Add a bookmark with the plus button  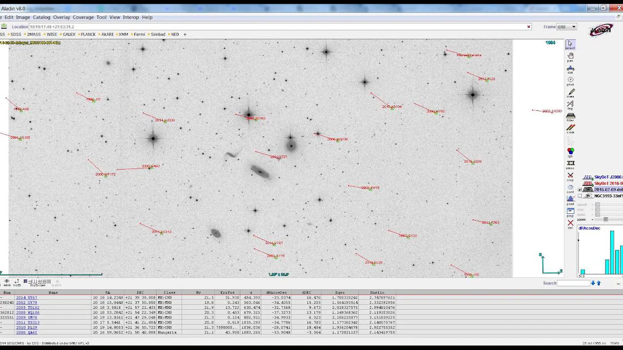tap(185, 35)
